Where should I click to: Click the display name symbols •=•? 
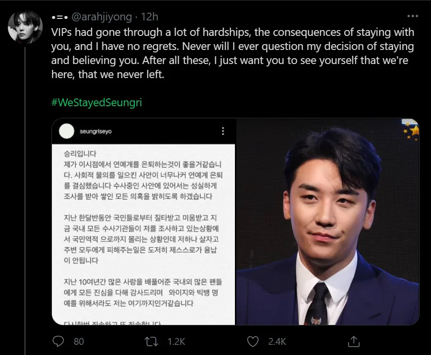59,17
